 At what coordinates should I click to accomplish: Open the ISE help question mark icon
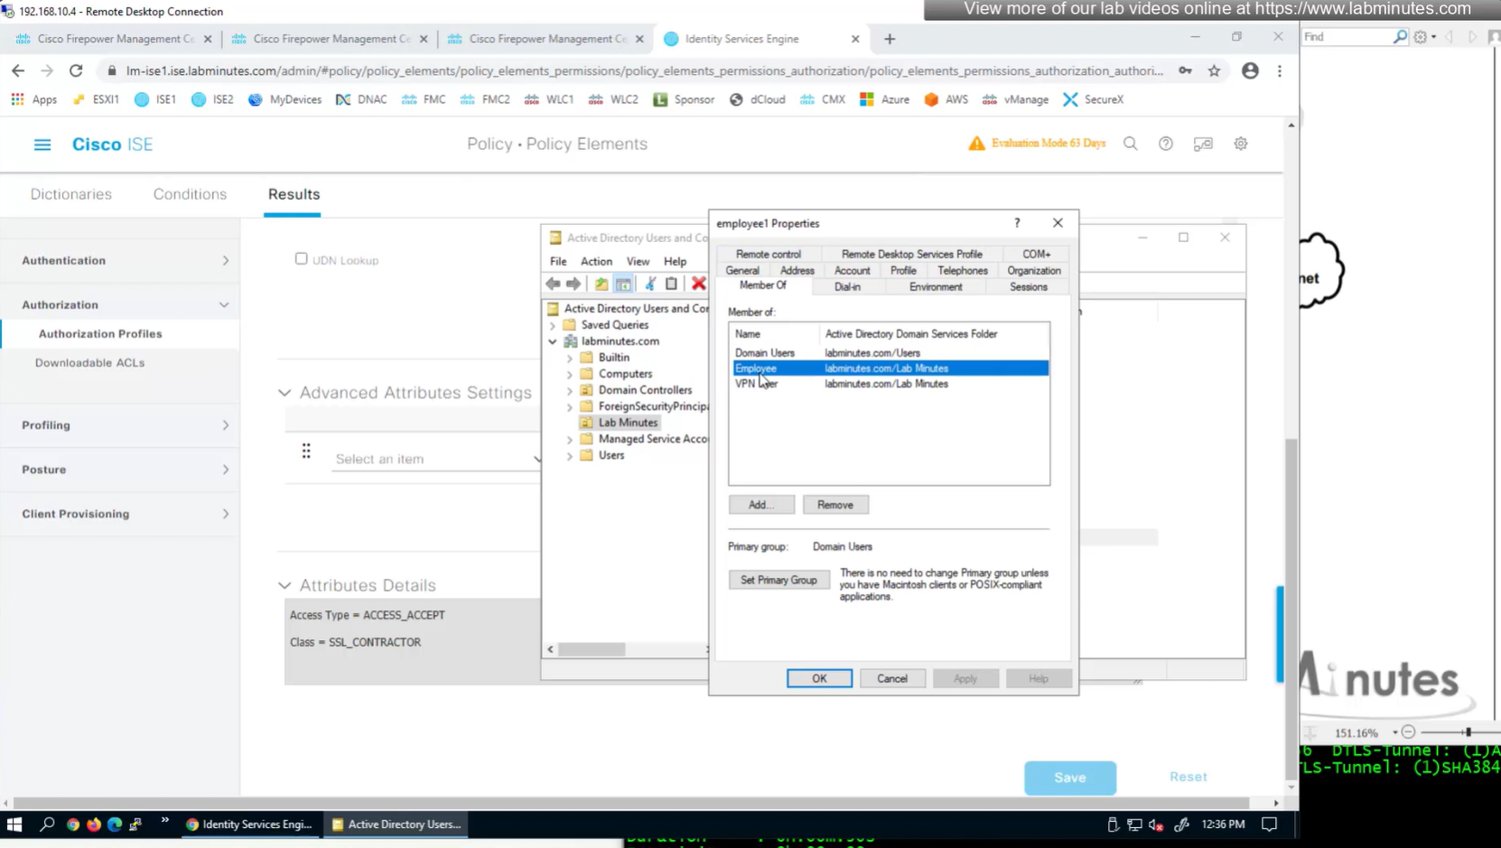click(x=1166, y=144)
